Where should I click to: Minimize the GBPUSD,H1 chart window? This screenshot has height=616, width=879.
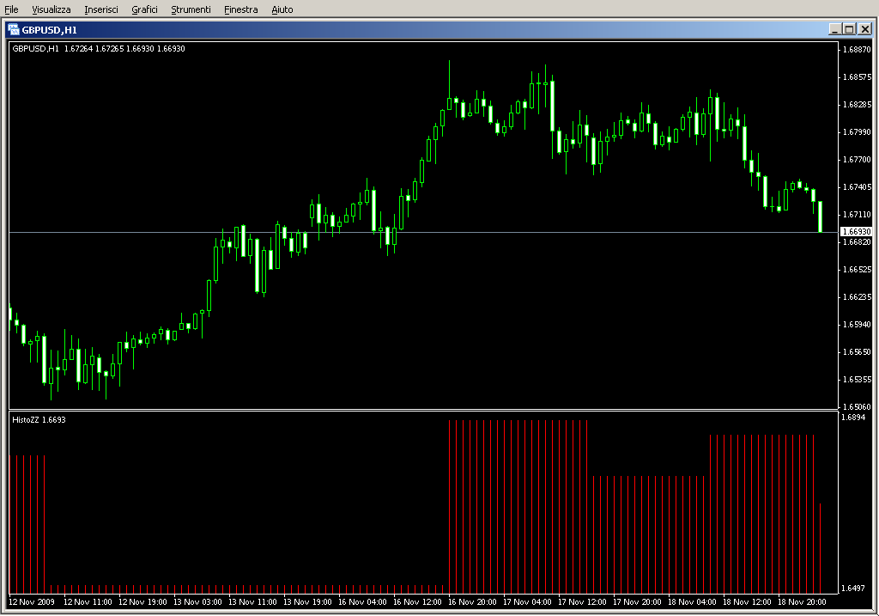(x=834, y=29)
